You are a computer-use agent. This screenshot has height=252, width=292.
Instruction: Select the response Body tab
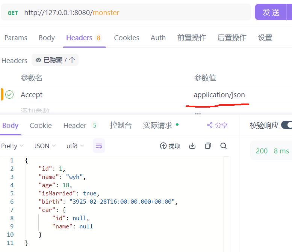[x=11, y=126]
